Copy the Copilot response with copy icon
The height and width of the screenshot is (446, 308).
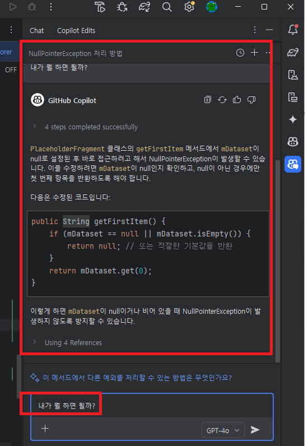[208, 100]
